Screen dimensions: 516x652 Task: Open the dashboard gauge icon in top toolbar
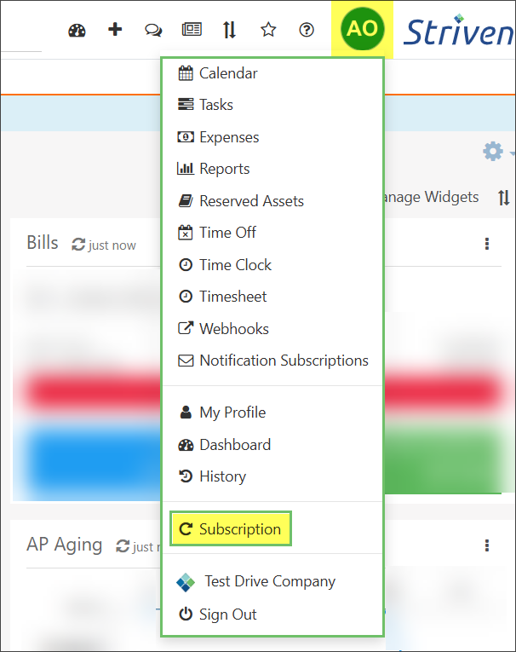tap(77, 31)
